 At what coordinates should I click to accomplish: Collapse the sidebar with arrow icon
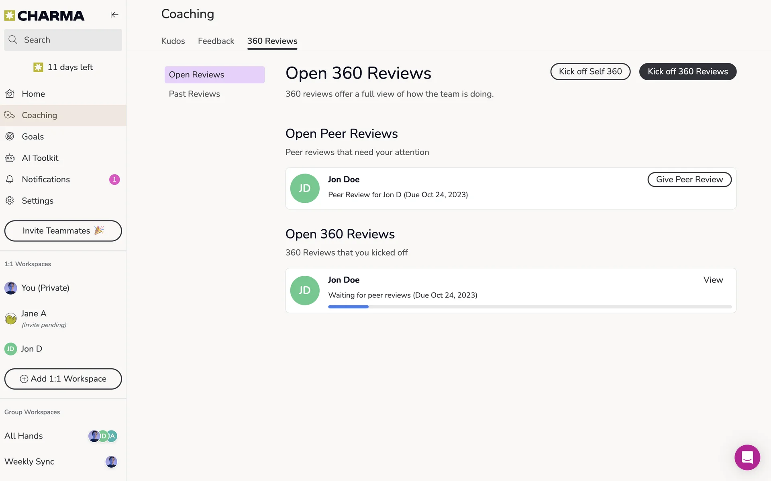[x=114, y=15]
